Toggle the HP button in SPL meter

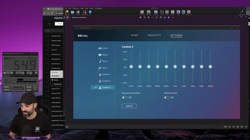[36, 73]
